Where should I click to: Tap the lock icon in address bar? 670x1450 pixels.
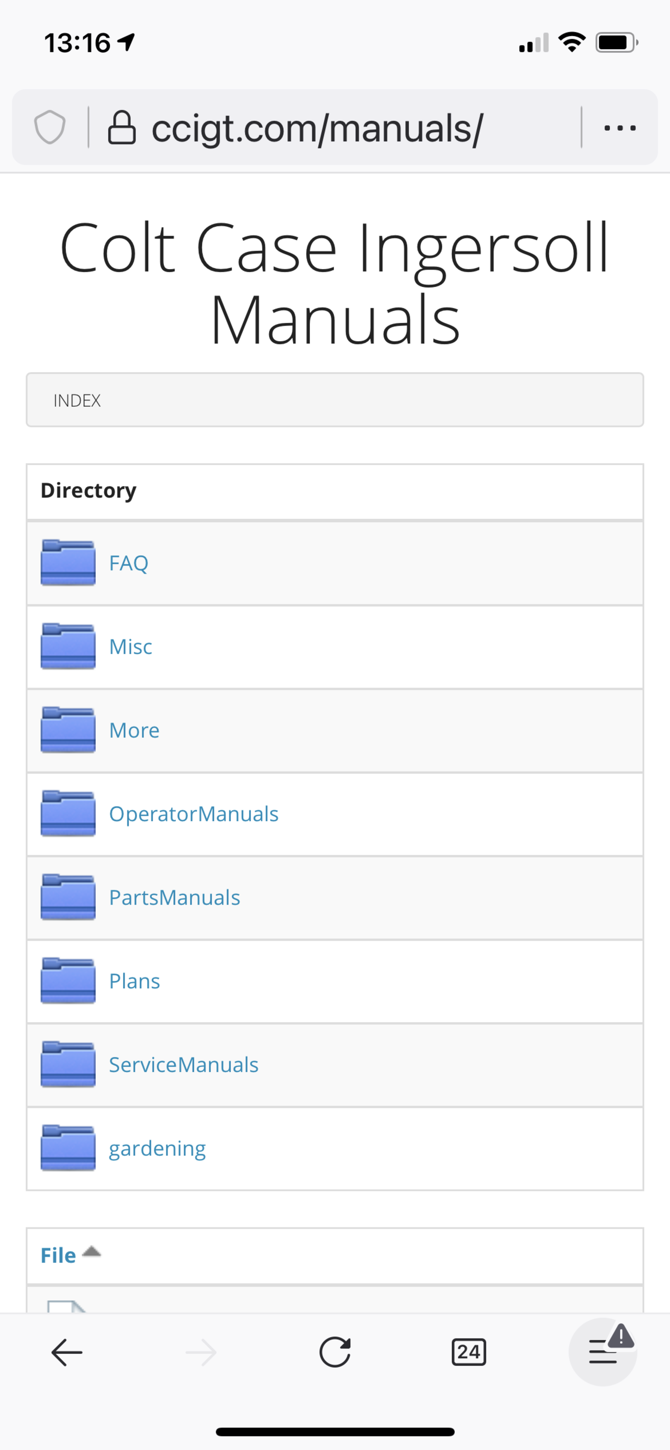(x=121, y=127)
